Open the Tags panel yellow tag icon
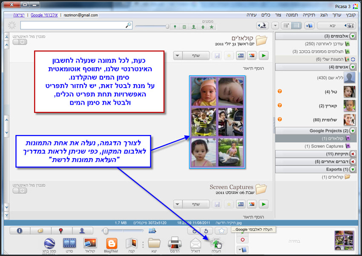 40,230
